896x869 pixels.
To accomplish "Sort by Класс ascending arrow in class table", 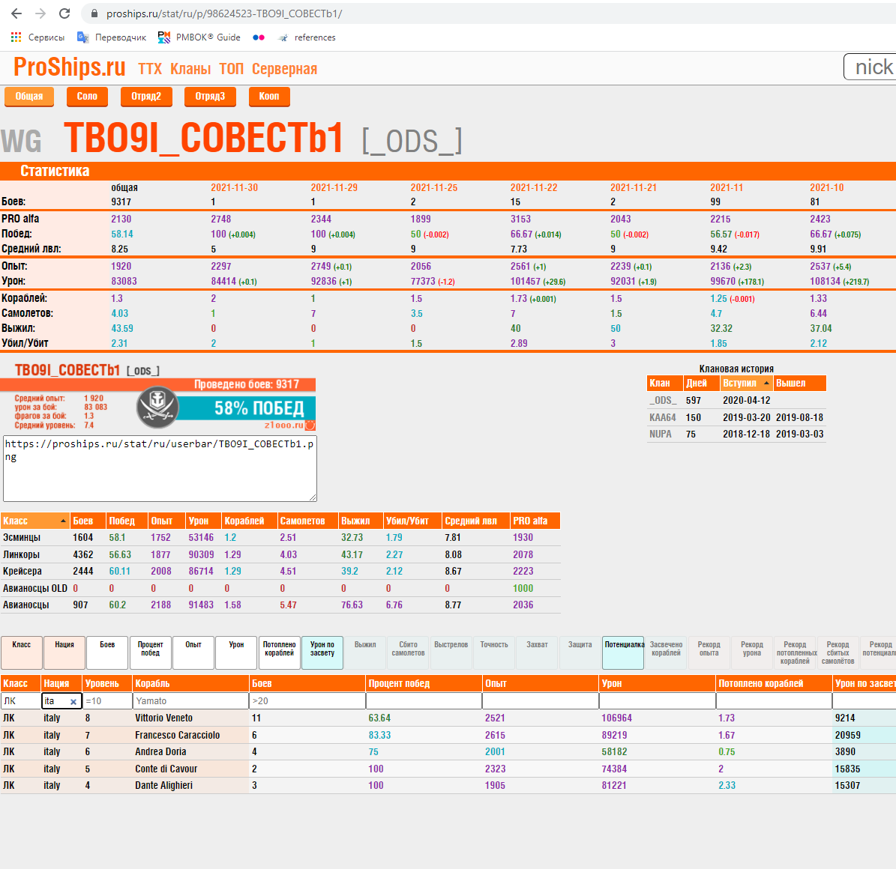I will click(x=63, y=521).
